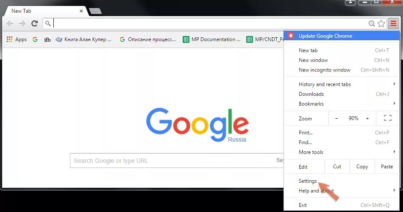Viewport: 403px width, 212px height.
Task: Open the ifb bookmark
Action: (47, 39)
